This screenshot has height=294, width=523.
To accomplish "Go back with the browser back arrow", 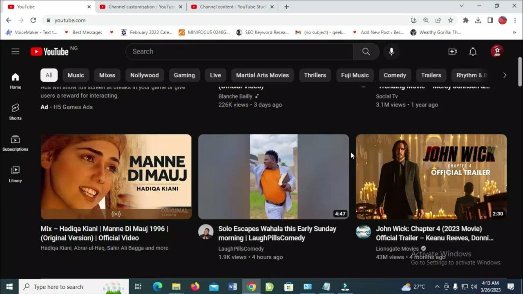I will pyautogui.click(x=9, y=20).
